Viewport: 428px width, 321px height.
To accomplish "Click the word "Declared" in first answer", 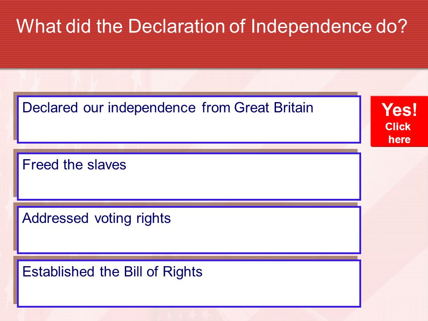I will [x=50, y=107].
